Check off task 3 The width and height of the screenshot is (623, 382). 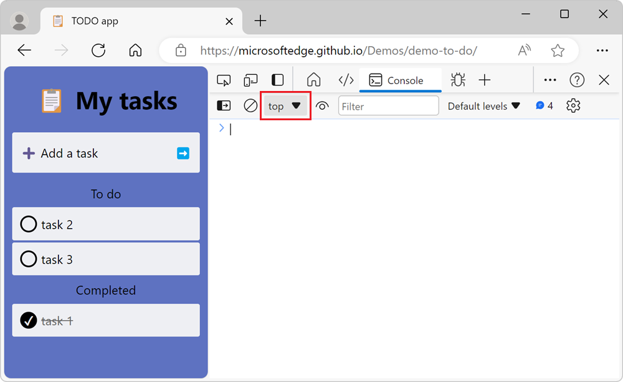point(29,259)
